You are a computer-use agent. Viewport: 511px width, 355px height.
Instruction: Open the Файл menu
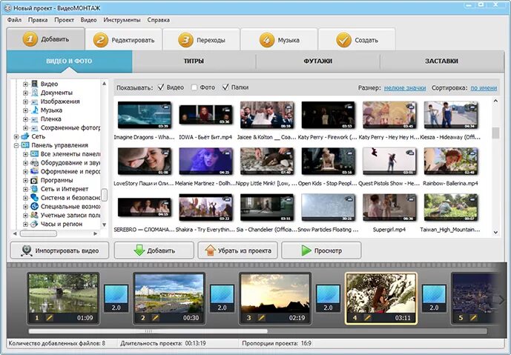pos(14,20)
